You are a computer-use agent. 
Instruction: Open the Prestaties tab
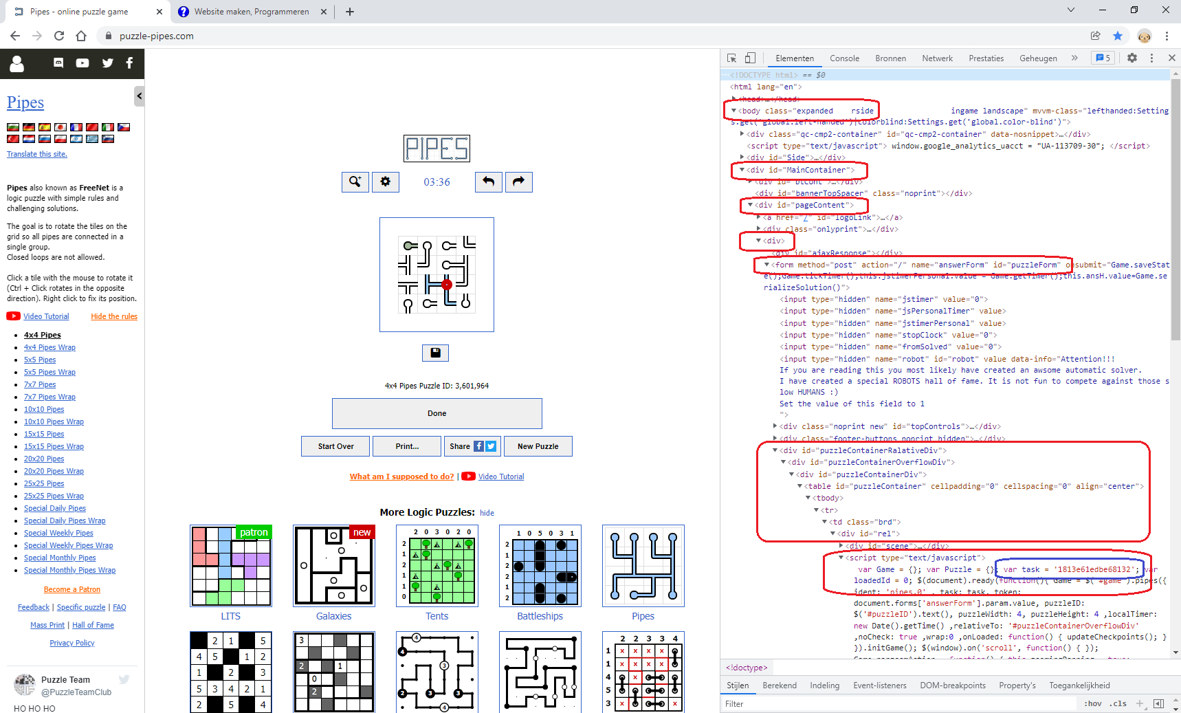986,58
